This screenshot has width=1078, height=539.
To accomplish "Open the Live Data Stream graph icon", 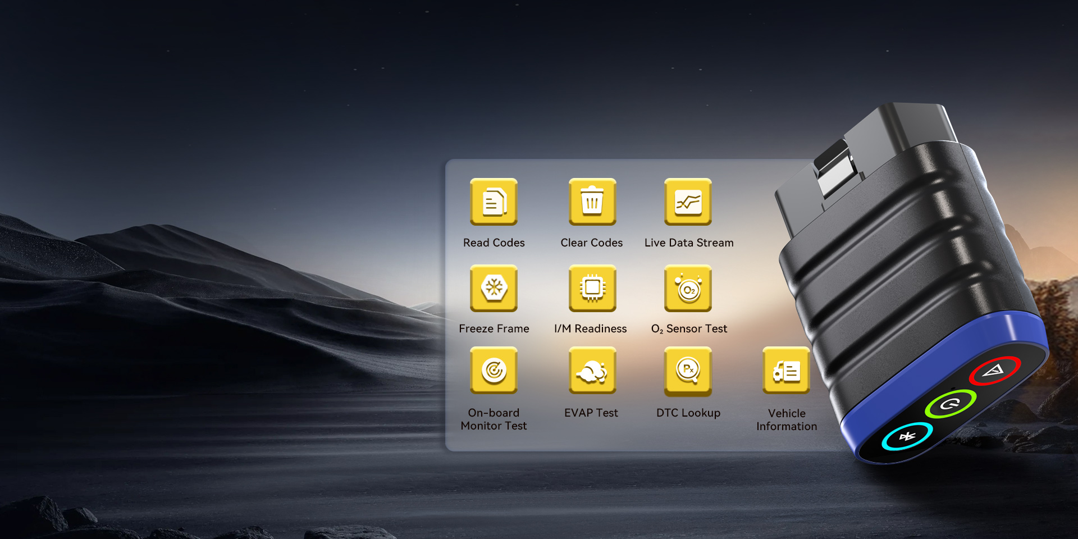I will [688, 202].
